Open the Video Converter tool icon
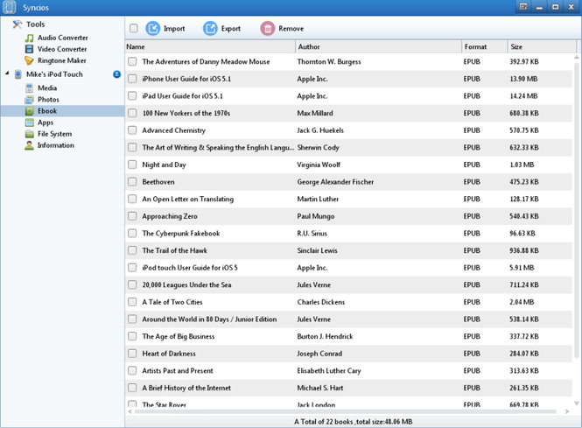582x428 pixels. click(x=30, y=49)
